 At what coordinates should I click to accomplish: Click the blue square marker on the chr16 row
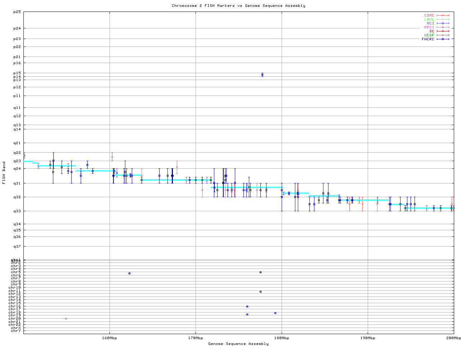[247, 306]
